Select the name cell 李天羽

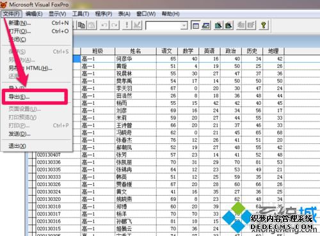[136, 88]
